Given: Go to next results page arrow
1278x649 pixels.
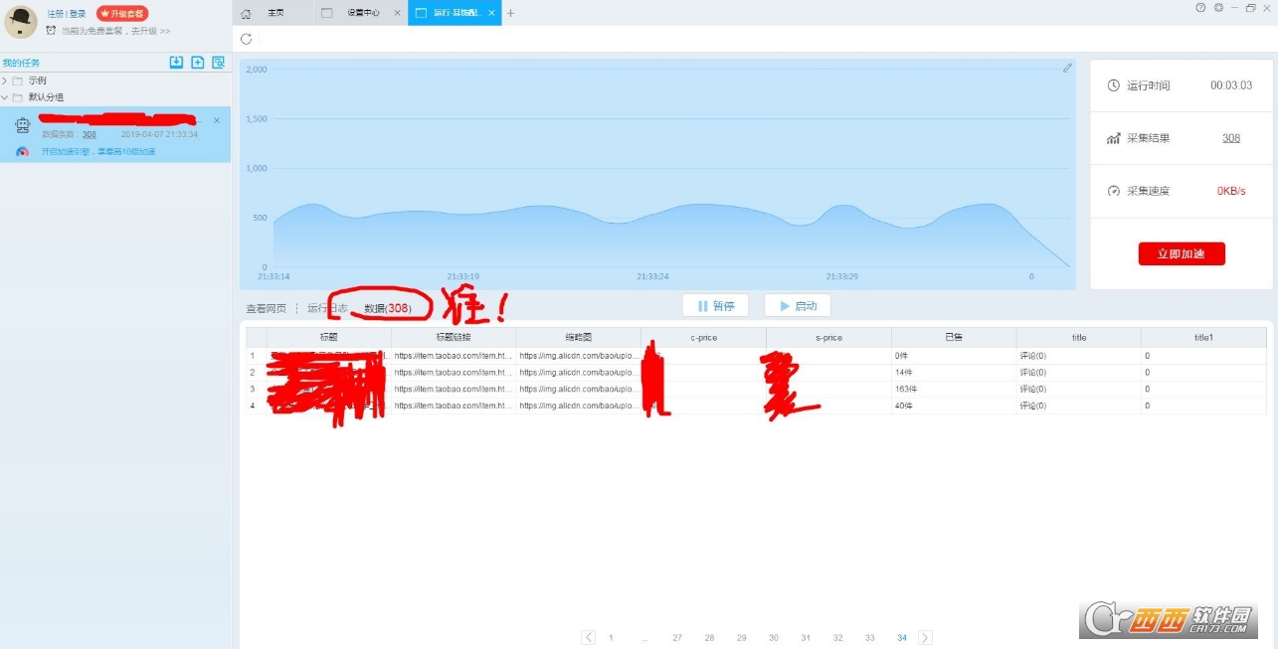Looking at the screenshot, I should (x=925, y=637).
